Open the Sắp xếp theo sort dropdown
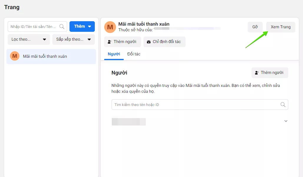Viewport: 303px width, 177px height. click(x=74, y=39)
